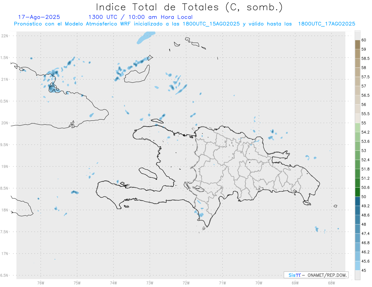Click the time label '1300 UTC / 10:00 am Hora Local'
The image size is (372, 287).
140,17
